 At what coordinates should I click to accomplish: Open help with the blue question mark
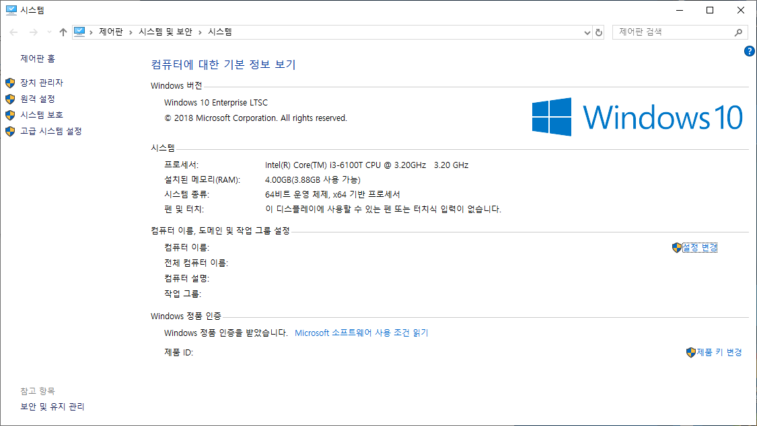click(x=750, y=51)
